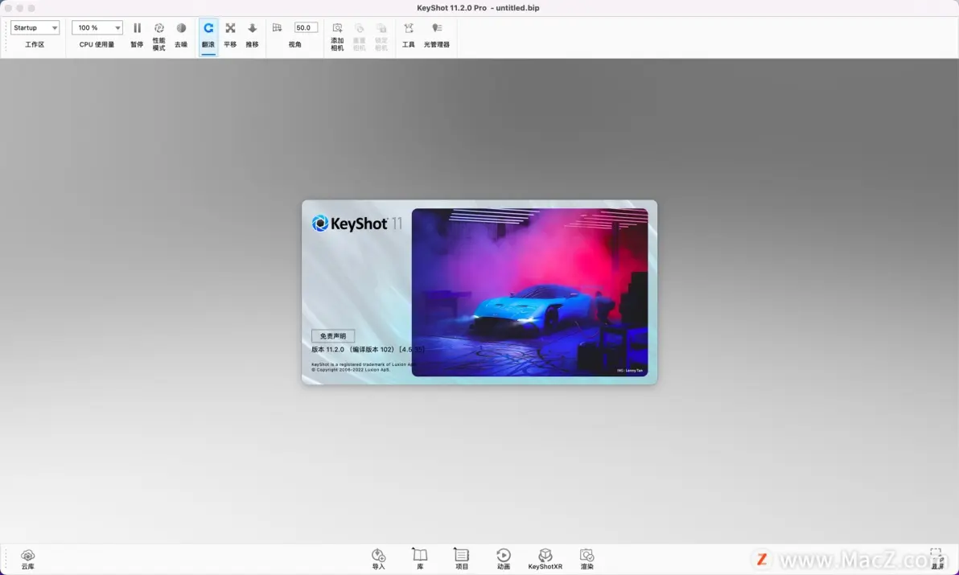Open the Tools (工具) icon
The height and width of the screenshot is (575, 959).
click(409, 28)
